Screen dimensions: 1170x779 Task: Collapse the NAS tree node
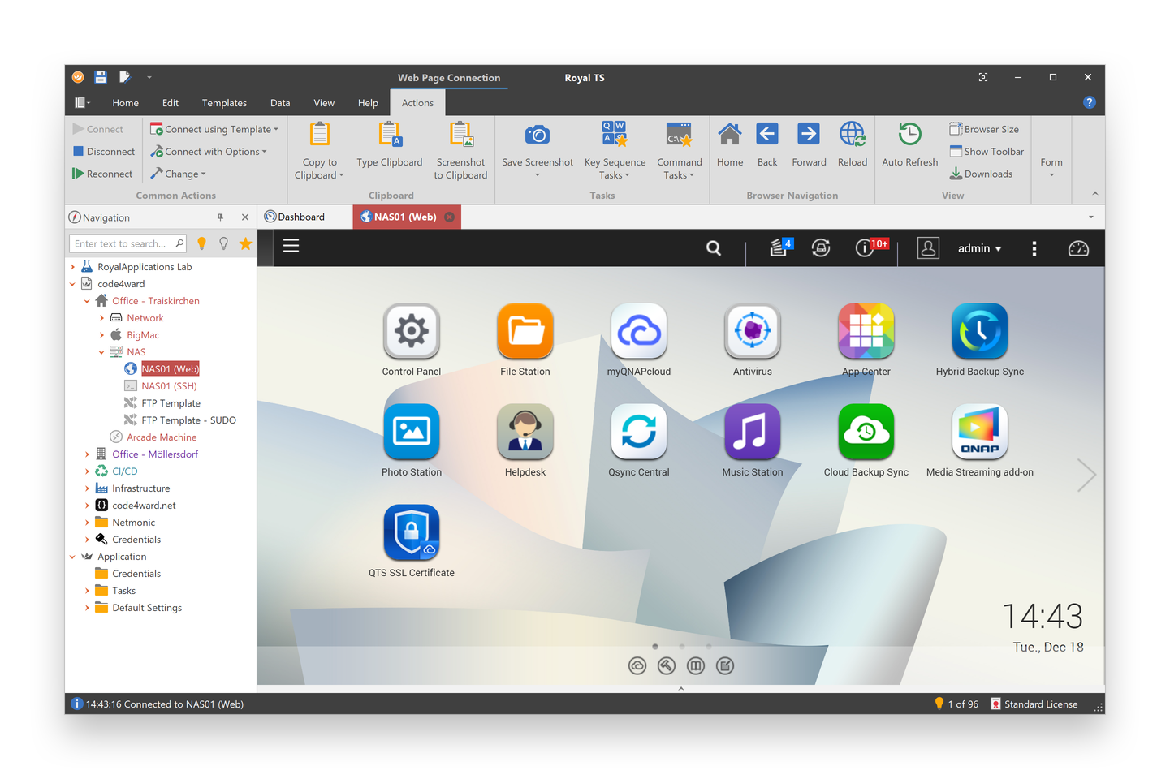coord(101,351)
